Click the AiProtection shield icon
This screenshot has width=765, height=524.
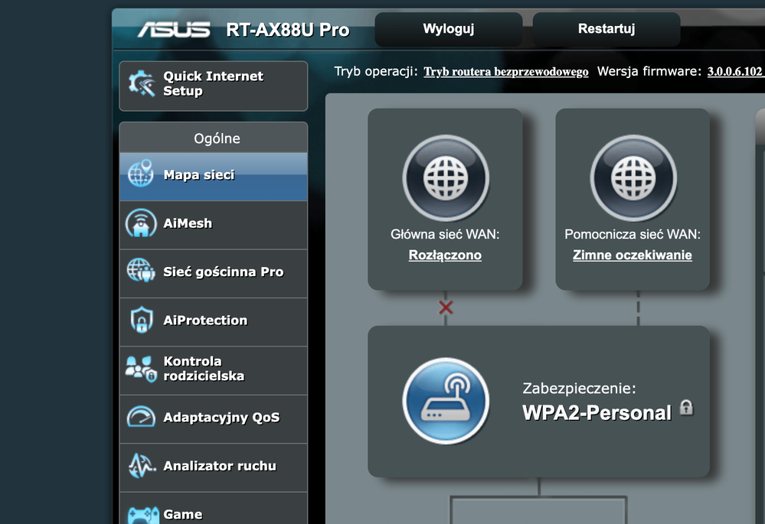[142, 321]
